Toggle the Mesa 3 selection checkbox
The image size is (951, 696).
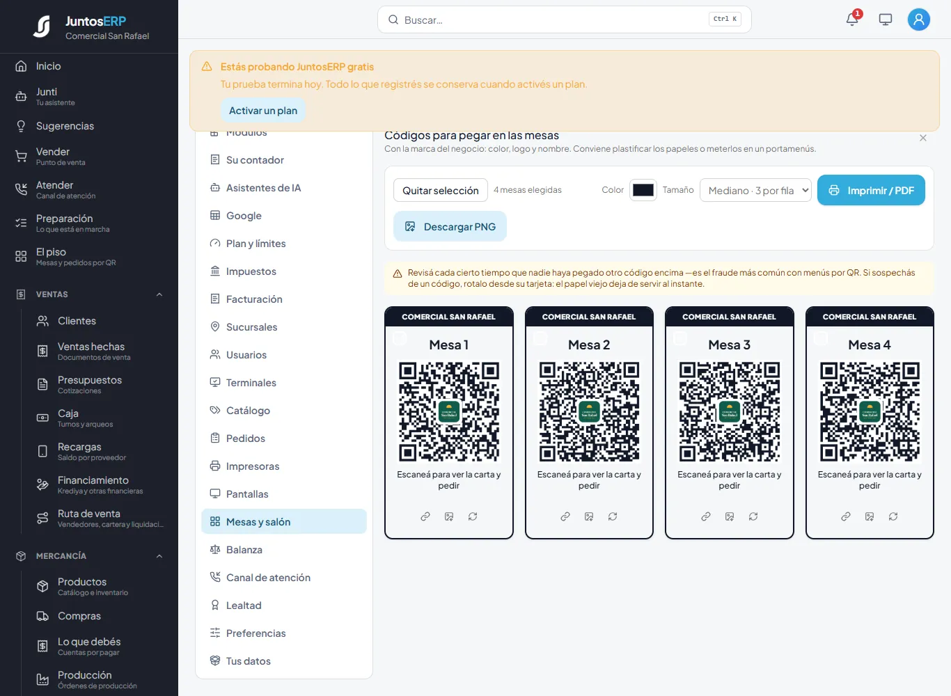[681, 338]
